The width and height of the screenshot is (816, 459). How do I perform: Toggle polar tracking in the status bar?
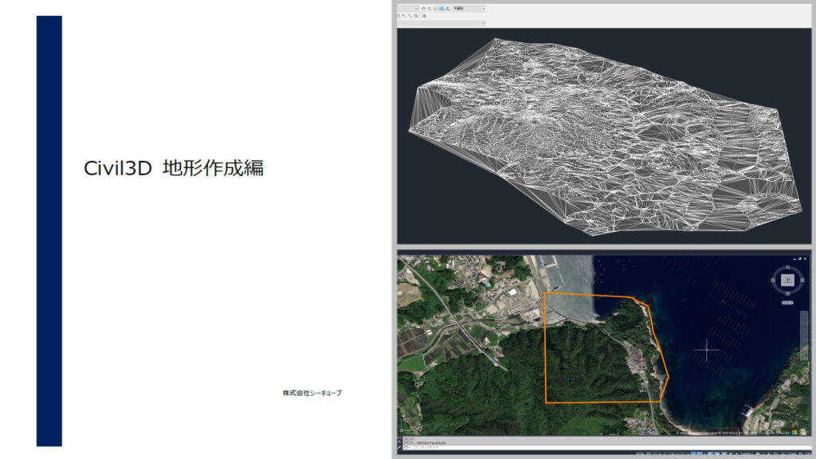coord(694,453)
